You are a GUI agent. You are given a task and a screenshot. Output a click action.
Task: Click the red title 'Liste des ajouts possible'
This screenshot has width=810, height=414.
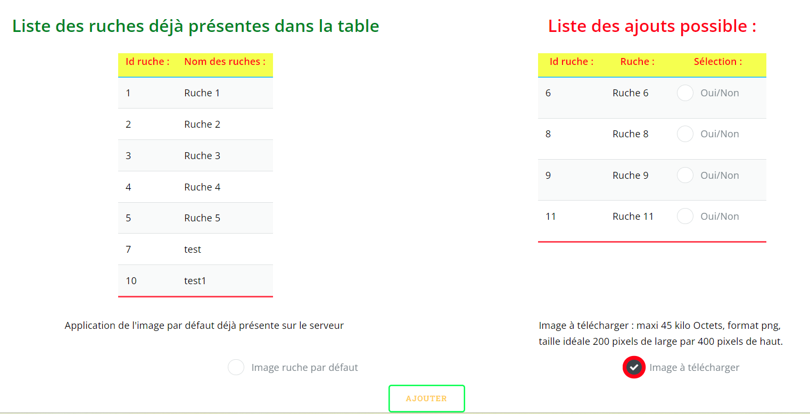(x=652, y=26)
